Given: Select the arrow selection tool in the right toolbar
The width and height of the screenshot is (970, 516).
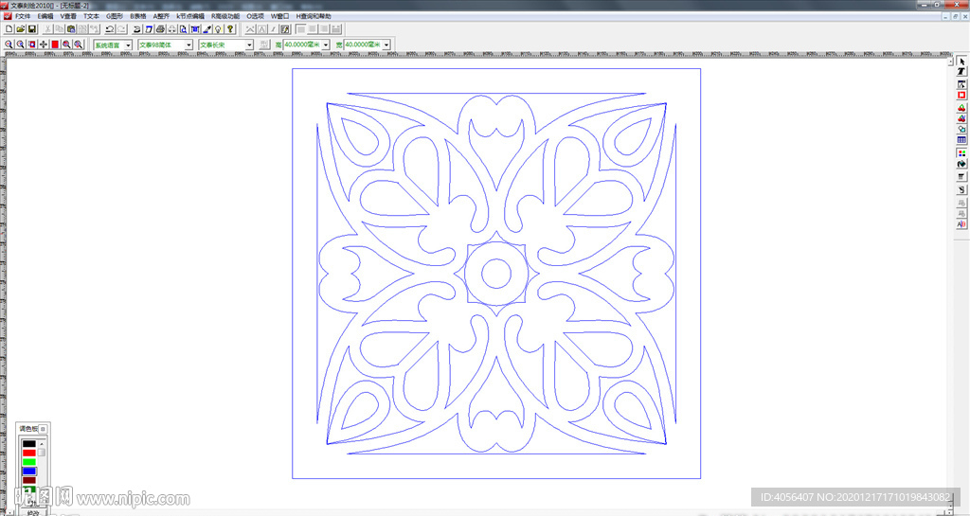Looking at the screenshot, I should (961, 61).
